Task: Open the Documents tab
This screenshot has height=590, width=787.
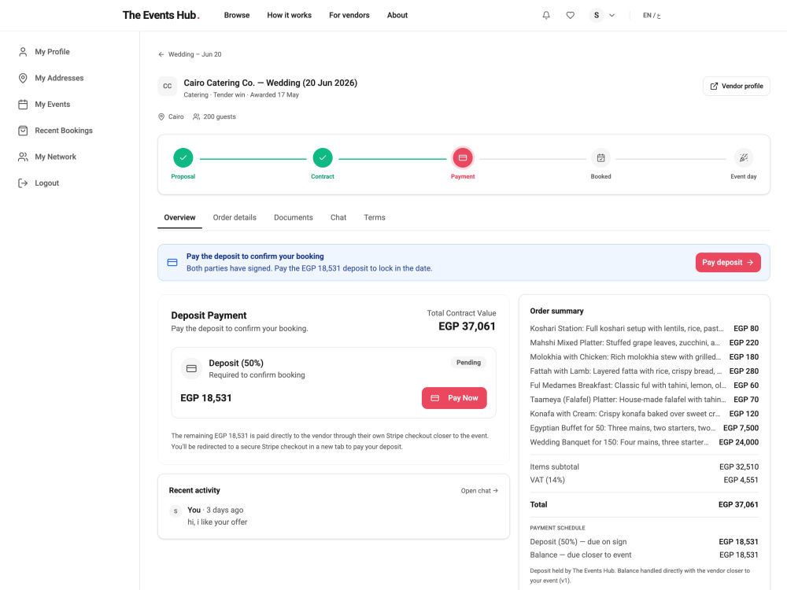Action: pyautogui.click(x=293, y=217)
